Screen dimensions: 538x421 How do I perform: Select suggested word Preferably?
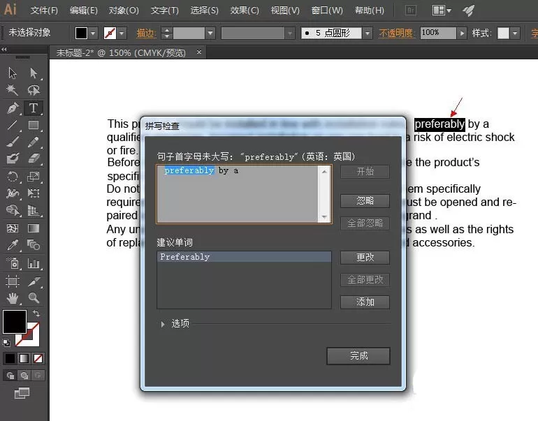pos(244,257)
